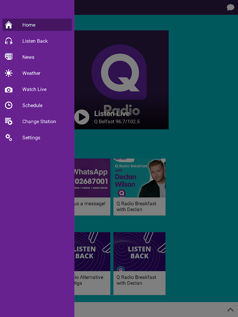Tap the Change Station playlist icon
This screenshot has width=238, height=317.
tap(9, 121)
